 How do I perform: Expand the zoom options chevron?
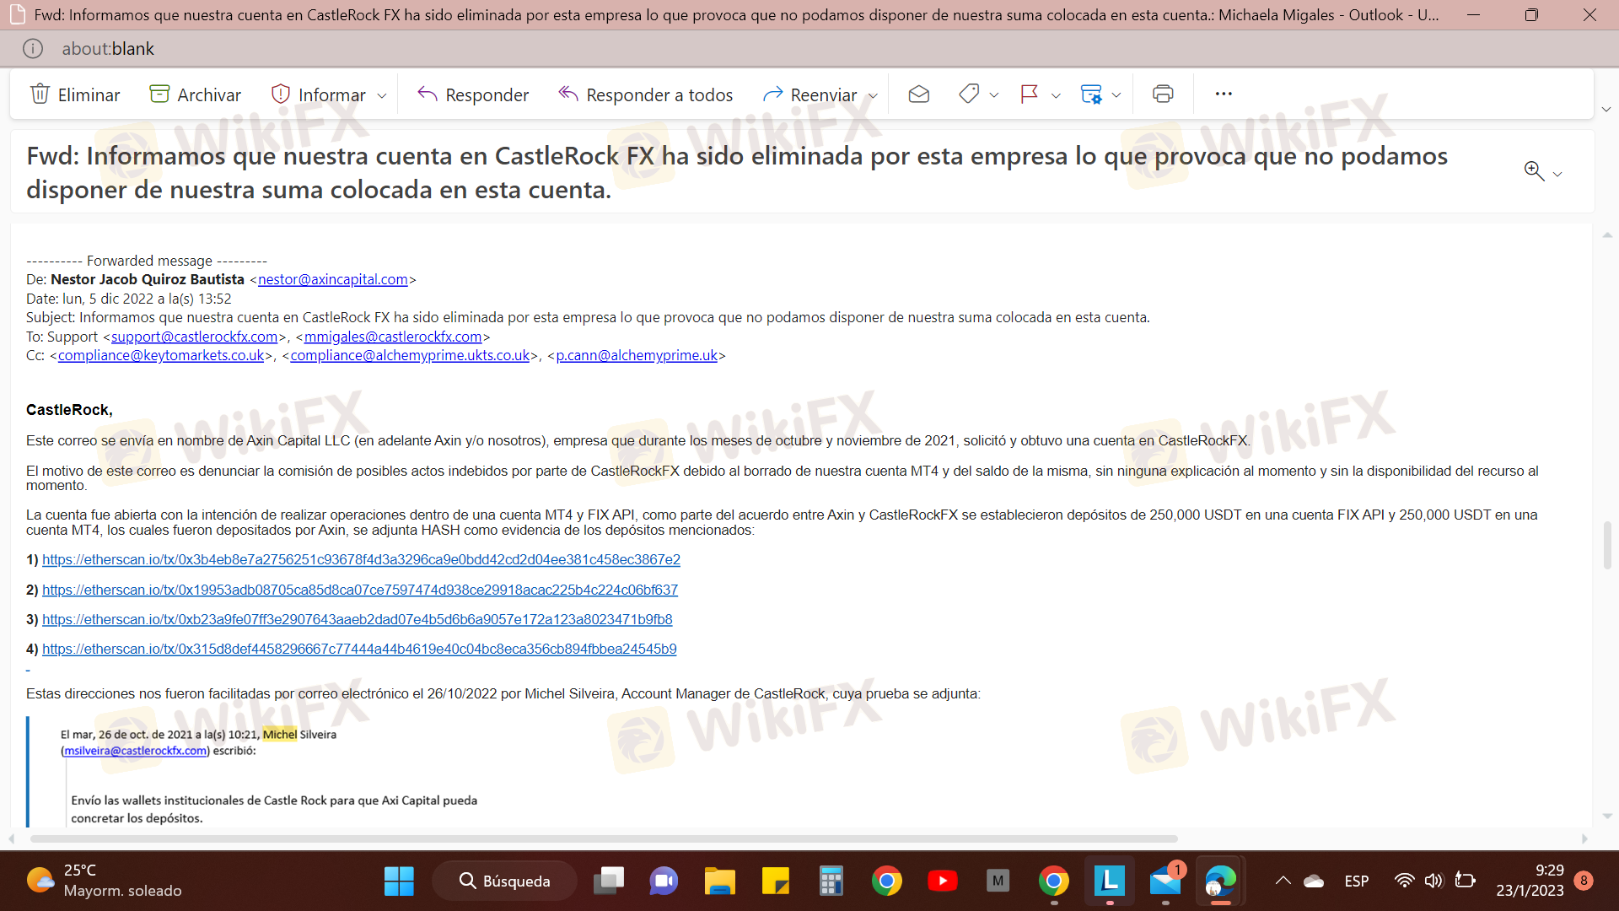pyautogui.click(x=1557, y=174)
